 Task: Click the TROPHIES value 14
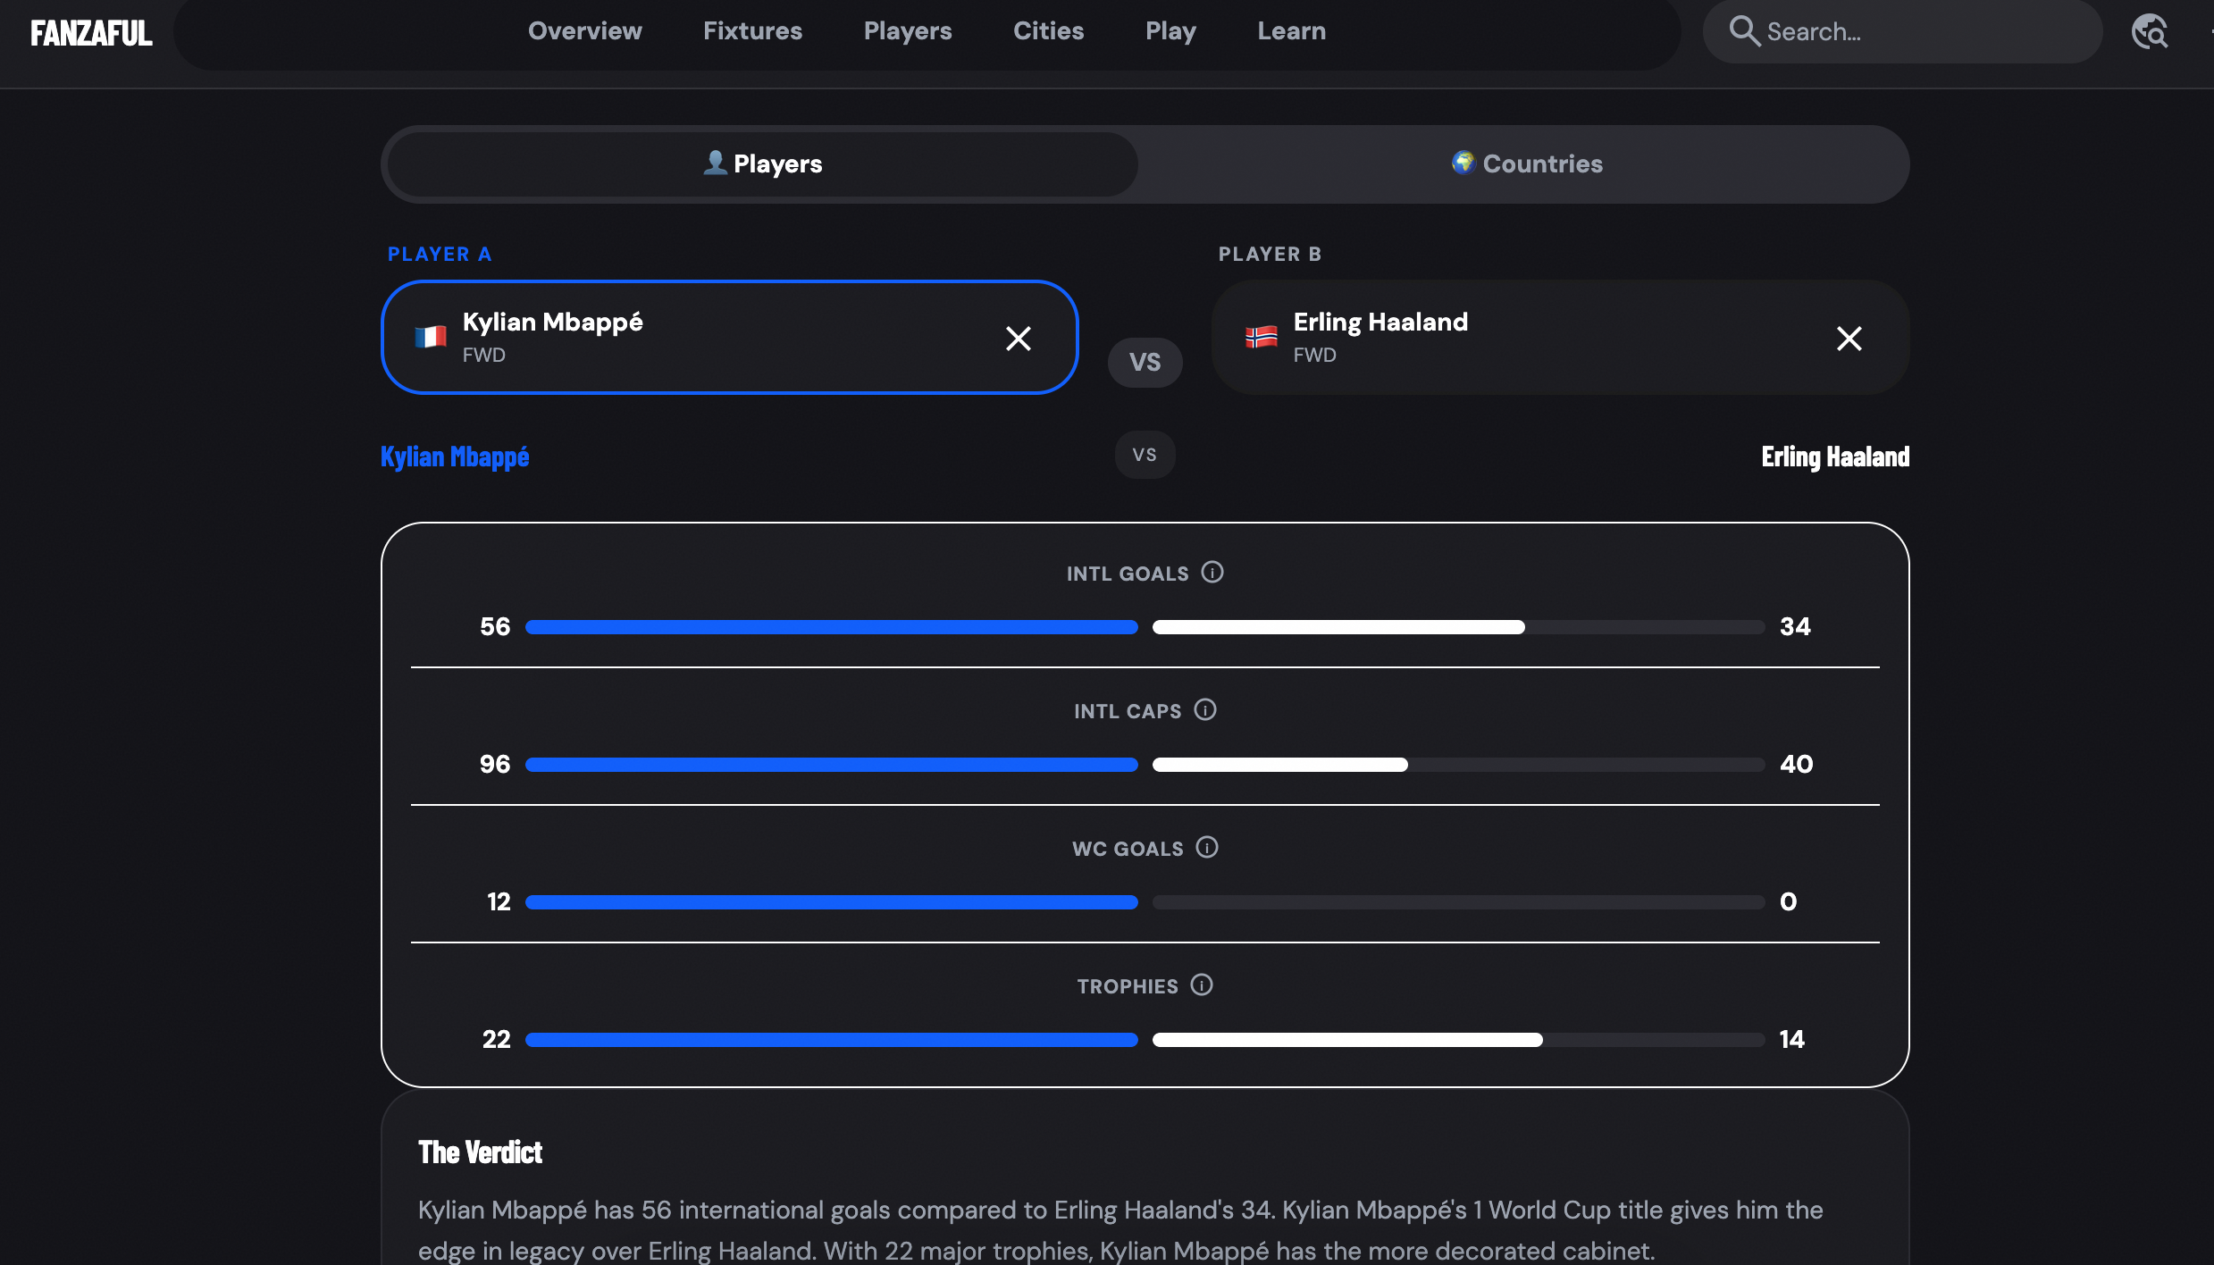click(1792, 1040)
